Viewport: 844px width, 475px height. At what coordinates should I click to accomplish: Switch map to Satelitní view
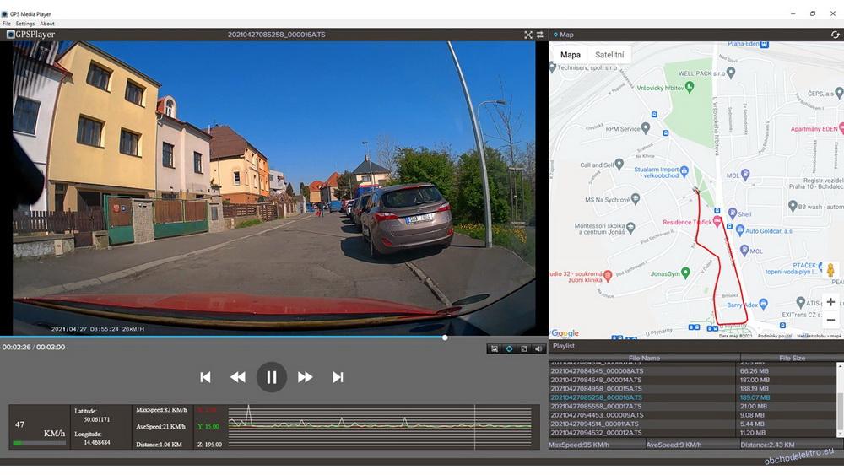(609, 55)
